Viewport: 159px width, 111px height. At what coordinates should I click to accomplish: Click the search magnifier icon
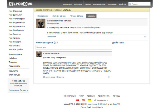click(x=130, y=4)
